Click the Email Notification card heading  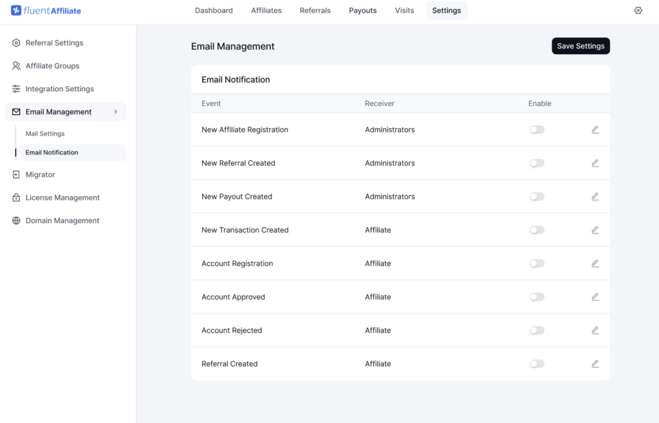click(x=236, y=80)
